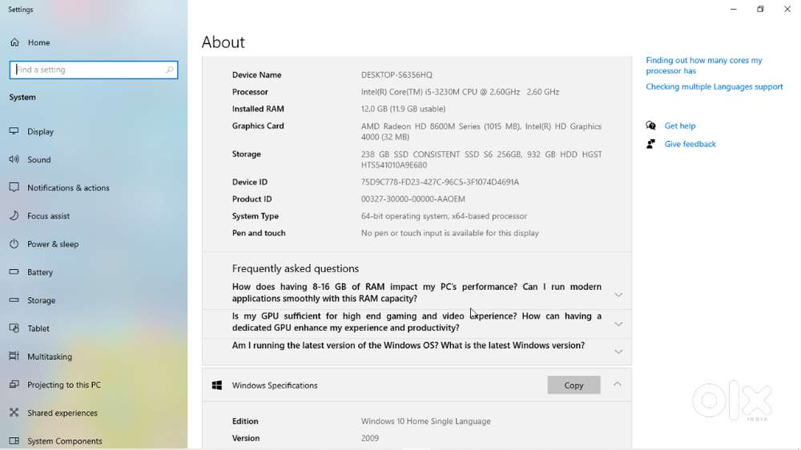The image size is (801, 450).
Task: Go to Sound settings
Action: click(38, 159)
